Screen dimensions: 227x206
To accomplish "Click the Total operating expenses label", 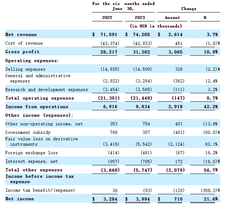I will coord(39,98).
